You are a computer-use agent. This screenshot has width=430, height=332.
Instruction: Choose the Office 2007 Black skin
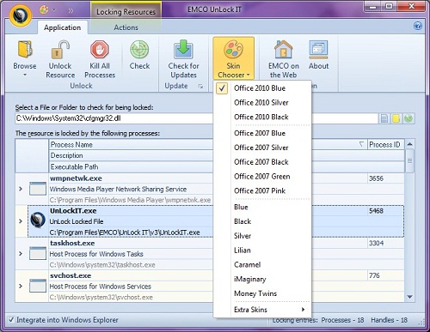[x=262, y=162]
